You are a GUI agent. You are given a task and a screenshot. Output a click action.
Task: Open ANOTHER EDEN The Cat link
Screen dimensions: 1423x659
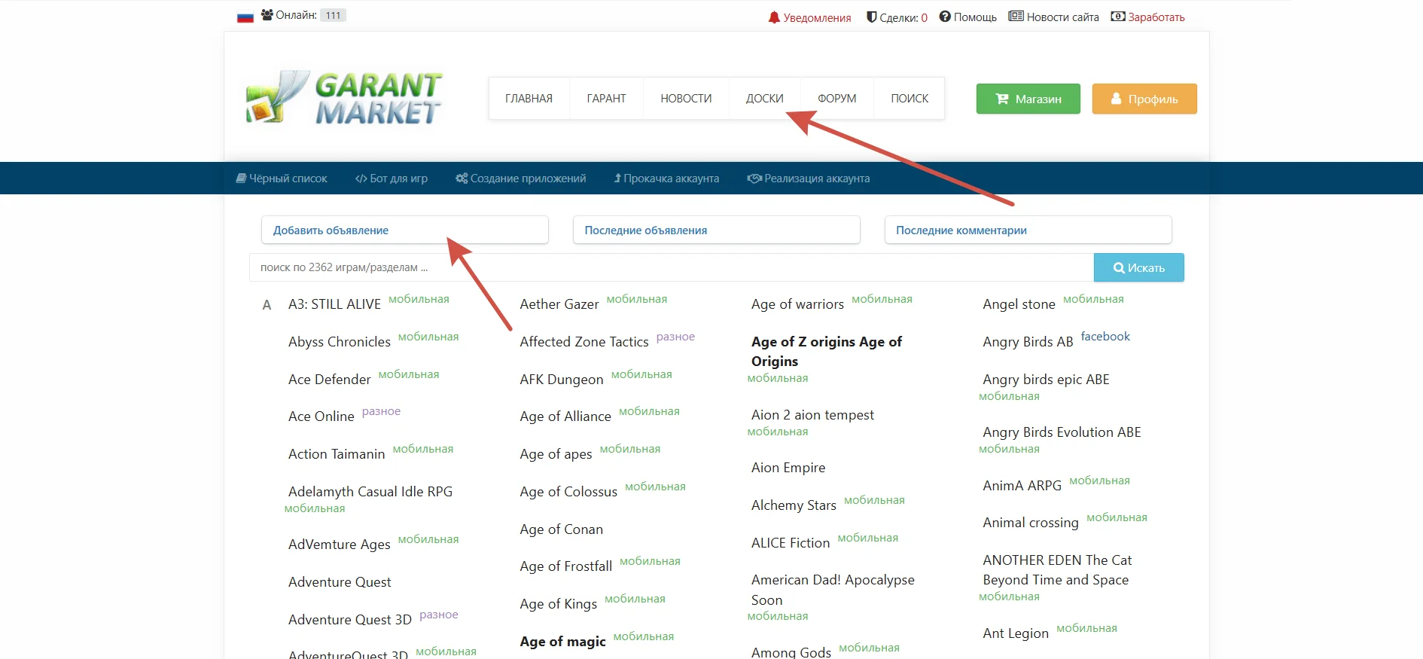1057,570
